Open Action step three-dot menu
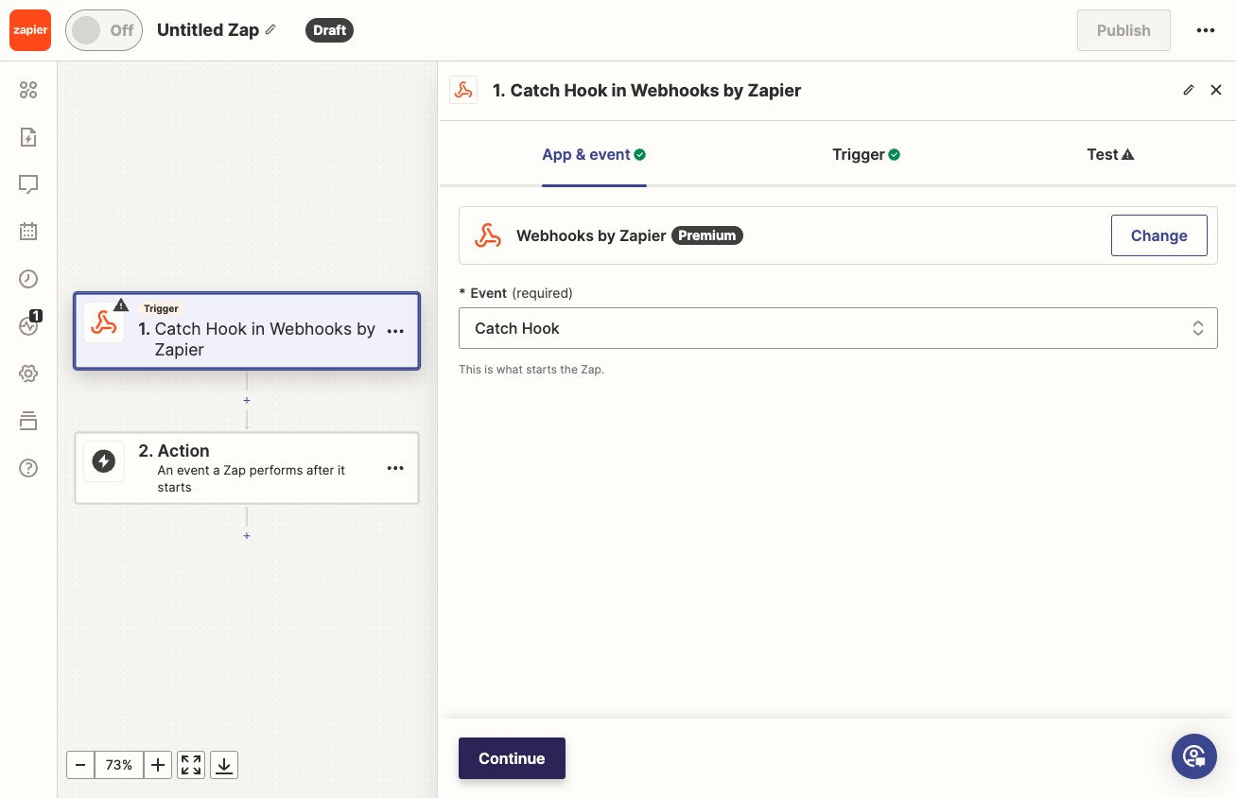The width and height of the screenshot is (1236, 798). point(395,468)
